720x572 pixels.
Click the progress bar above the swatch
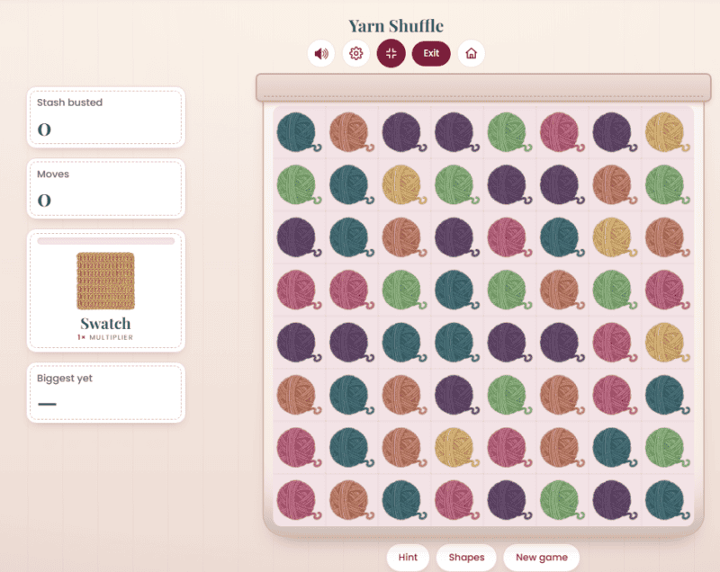106,241
